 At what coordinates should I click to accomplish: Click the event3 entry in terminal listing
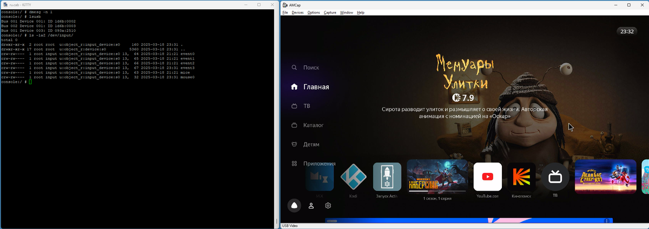[x=188, y=68]
